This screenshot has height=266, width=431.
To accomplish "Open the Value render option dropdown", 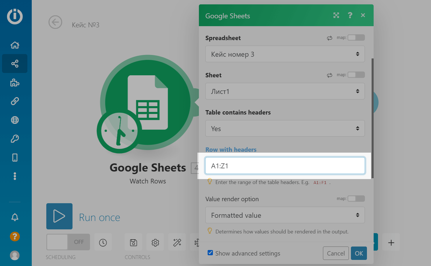I will pos(285,215).
